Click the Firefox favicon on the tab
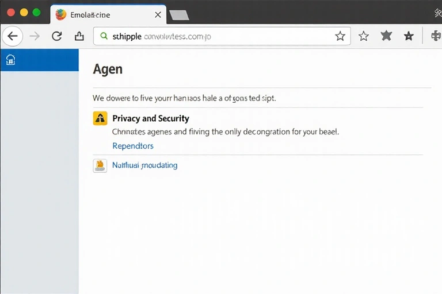The height and width of the screenshot is (294, 442). point(61,14)
